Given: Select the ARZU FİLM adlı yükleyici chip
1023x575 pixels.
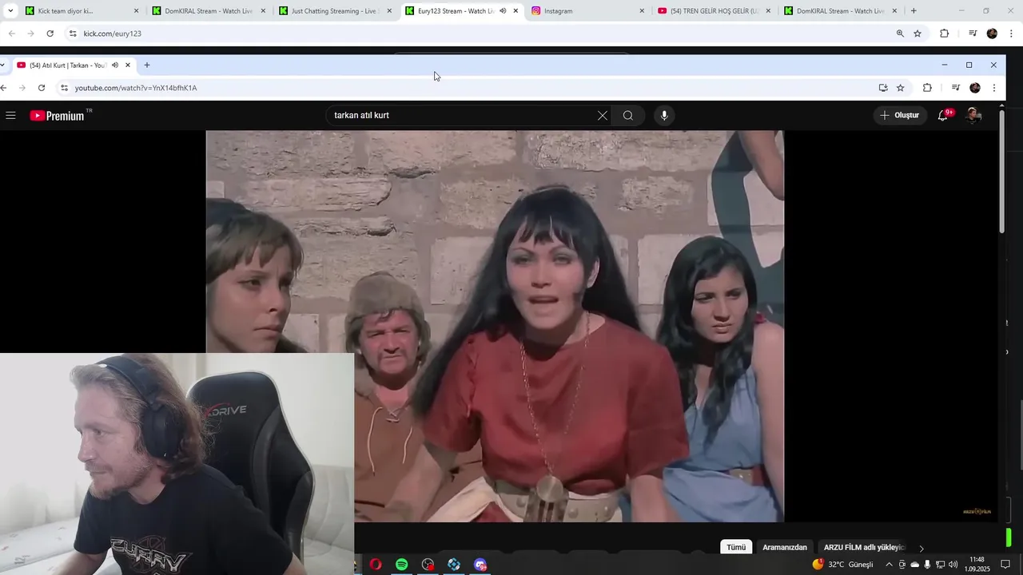Looking at the screenshot, I should [864, 547].
